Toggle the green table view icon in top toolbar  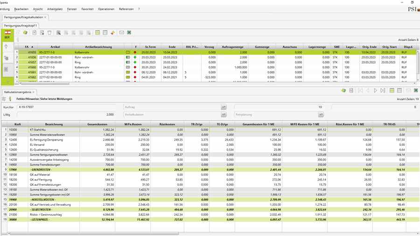[x=98, y=33]
